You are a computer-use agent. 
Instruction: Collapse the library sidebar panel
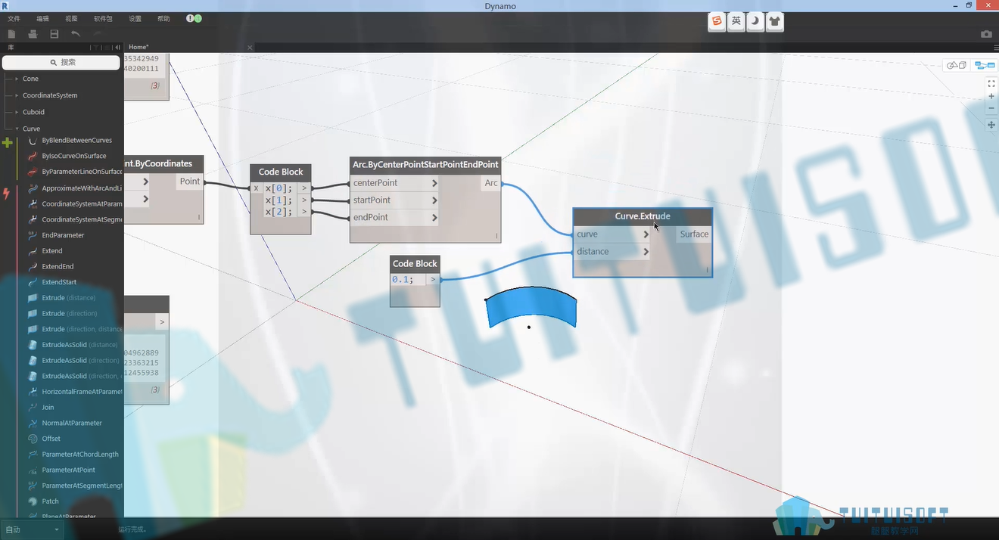click(117, 47)
